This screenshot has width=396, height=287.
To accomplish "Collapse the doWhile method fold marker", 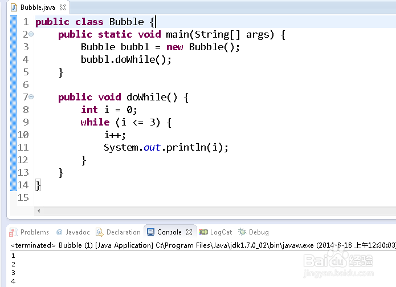I will (31, 96).
